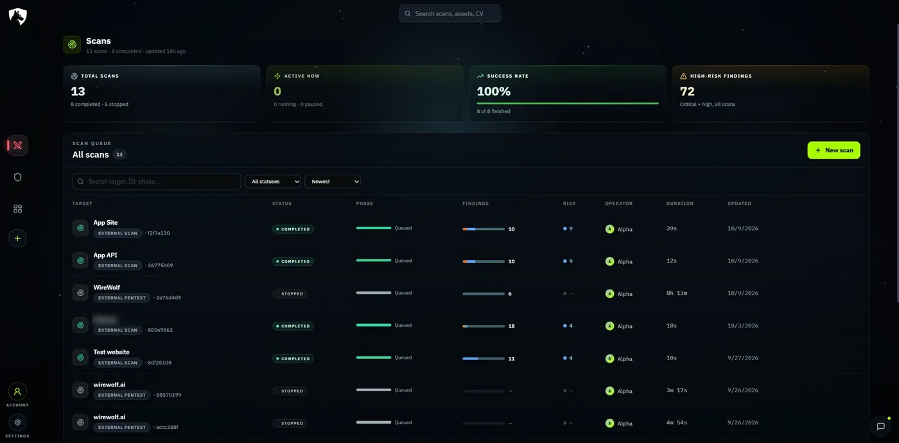This screenshot has width=899, height=443.
Task: Open the scans sidebar icon
Action: (x=18, y=146)
